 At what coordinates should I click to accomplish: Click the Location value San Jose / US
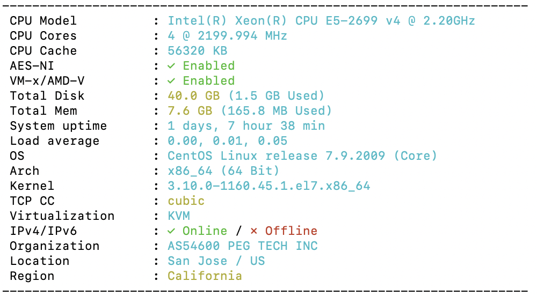pyautogui.click(x=216, y=261)
